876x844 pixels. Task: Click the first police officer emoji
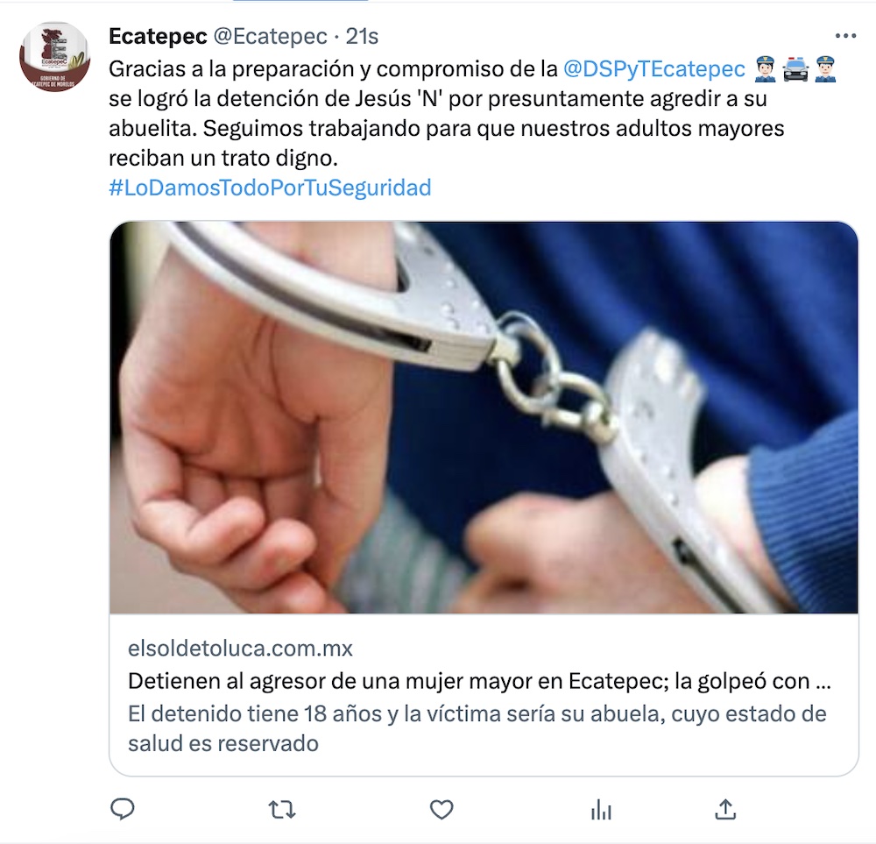[x=766, y=69]
